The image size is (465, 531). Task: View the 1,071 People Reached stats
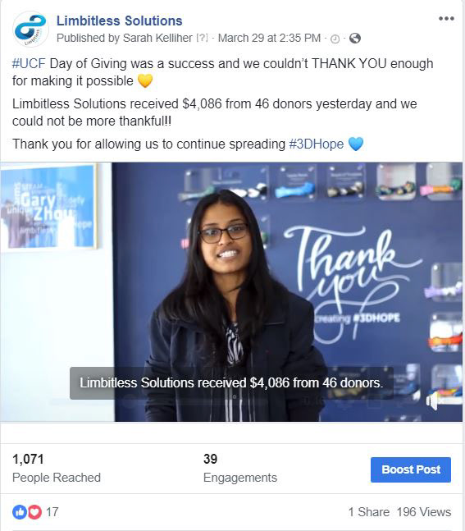coord(57,468)
